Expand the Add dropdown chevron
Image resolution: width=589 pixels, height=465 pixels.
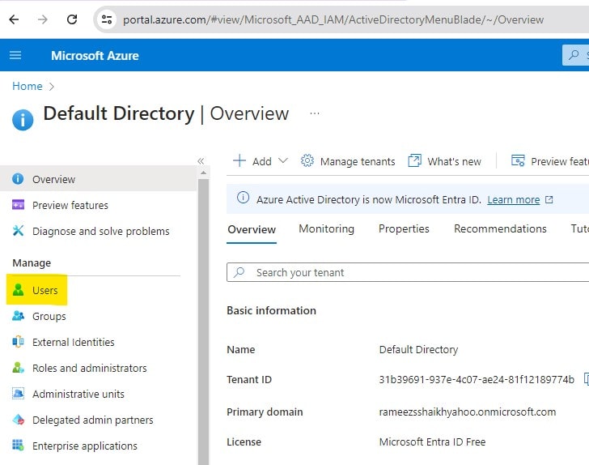coord(283,161)
